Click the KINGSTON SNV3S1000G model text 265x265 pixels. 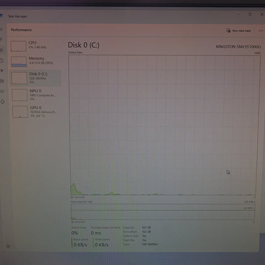click(239, 47)
